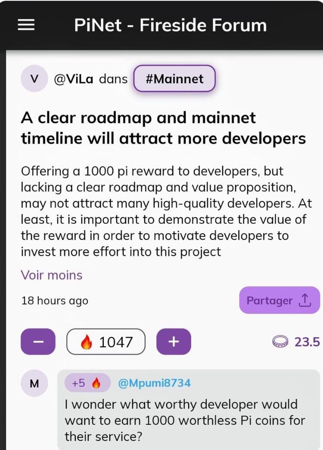Open the hamburger navigation menu
323x450 pixels.
(x=26, y=25)
